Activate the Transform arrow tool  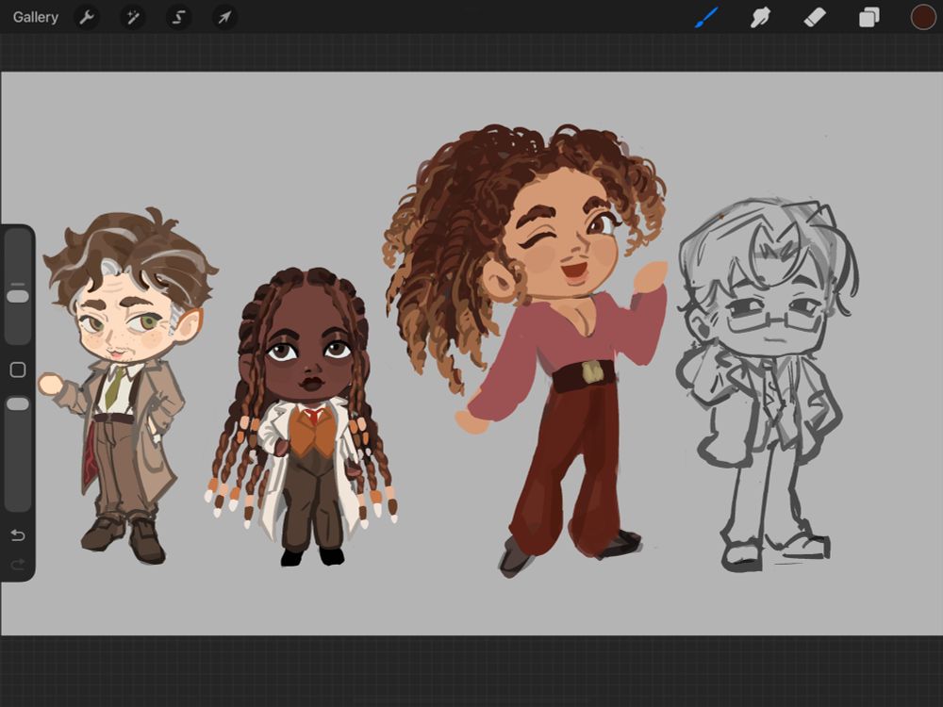(x=224, y=17)
